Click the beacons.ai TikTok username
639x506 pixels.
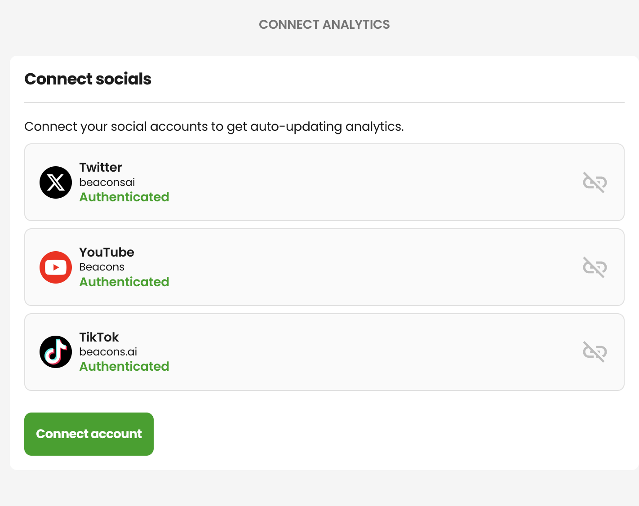point(108,352)
